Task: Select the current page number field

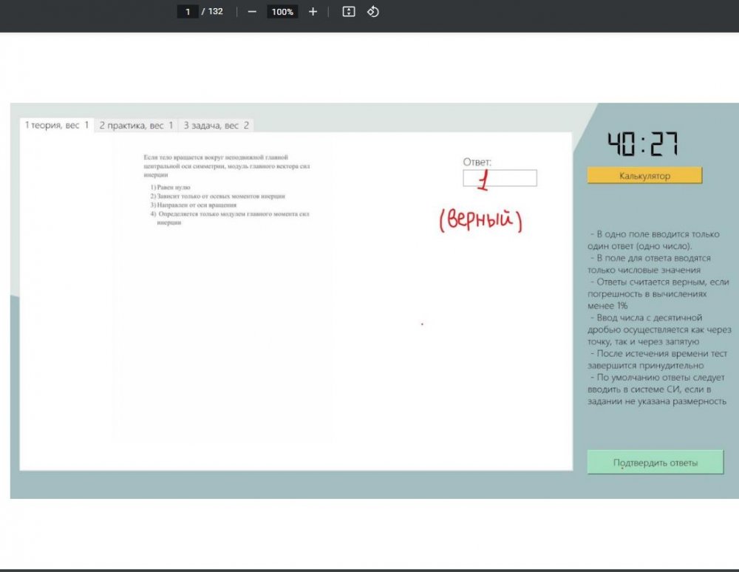Action: click(x=188, y=12)
